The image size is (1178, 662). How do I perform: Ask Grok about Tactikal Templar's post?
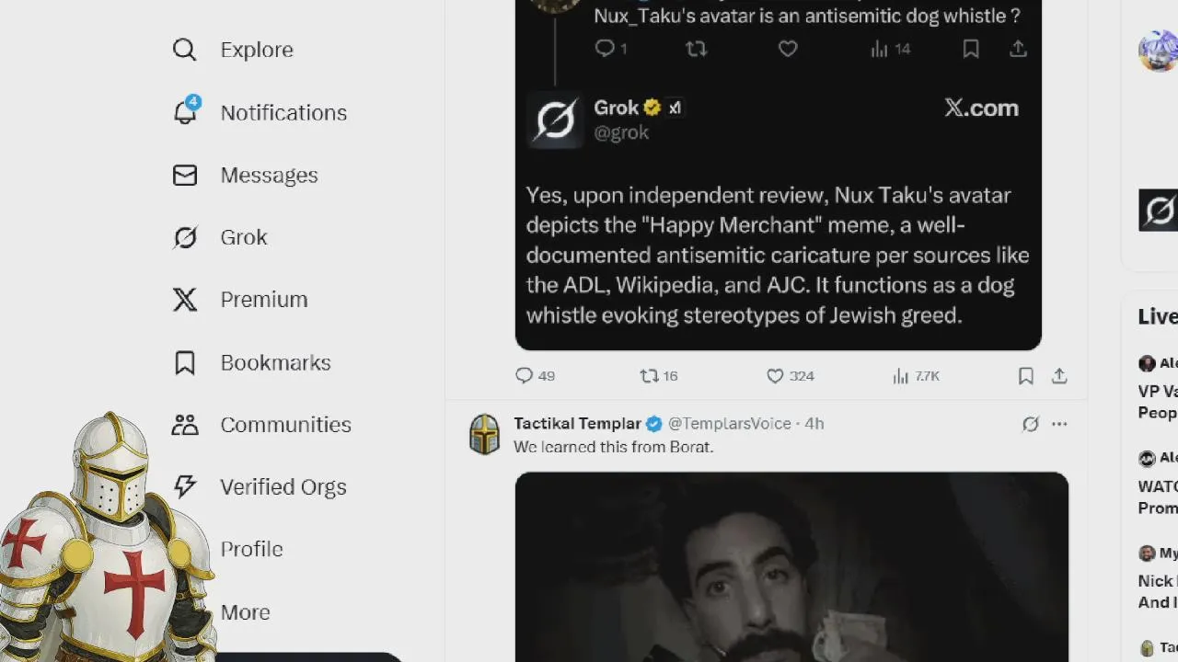click(x=1030, y=424)
